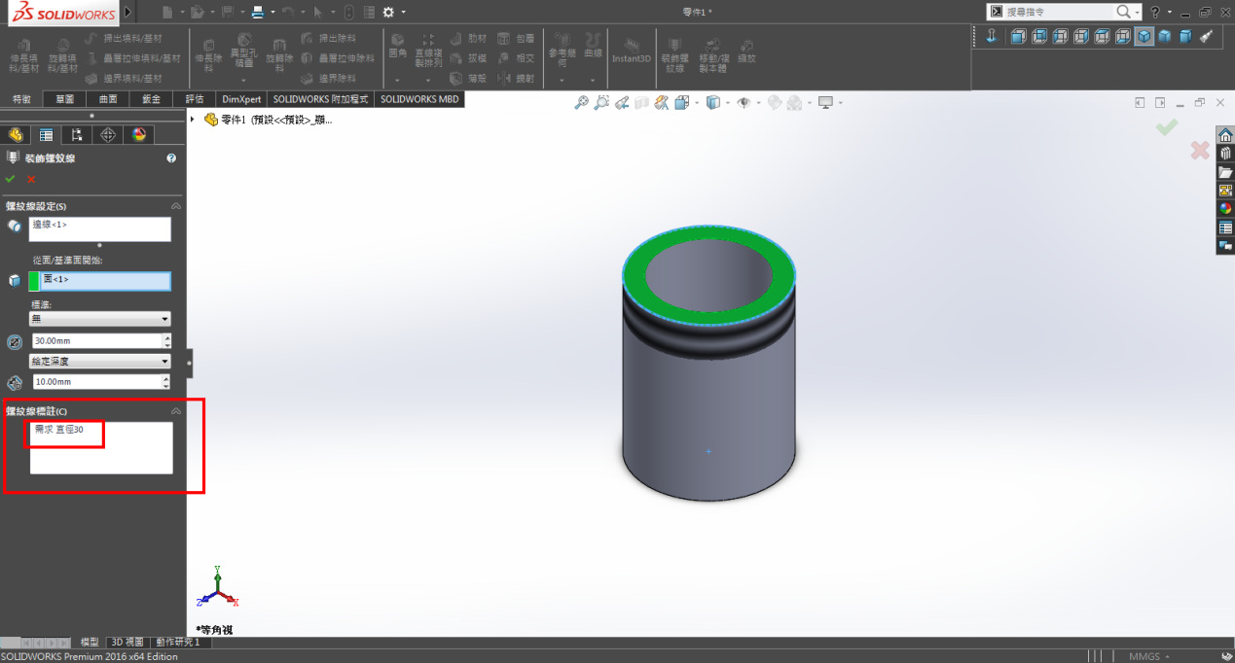Click Zoom to Fit in view toolbar
The width and height of the screenshot is (1235, 663).
(581, 102)
